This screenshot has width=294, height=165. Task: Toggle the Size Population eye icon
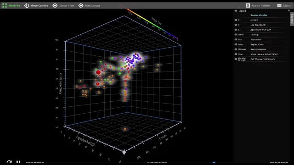point(236,39)
